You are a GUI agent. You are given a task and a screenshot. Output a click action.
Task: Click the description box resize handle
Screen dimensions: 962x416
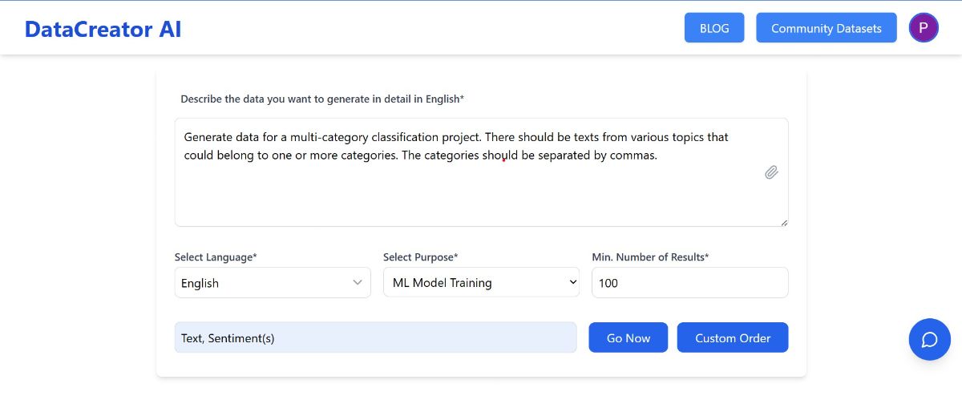784,222
